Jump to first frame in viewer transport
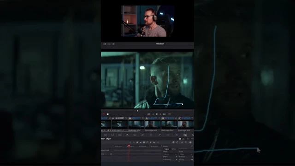295x166 pixels. 148,114
